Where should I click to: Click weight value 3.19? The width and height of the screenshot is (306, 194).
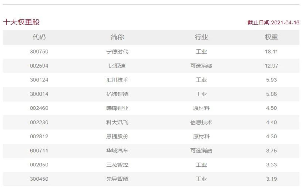pos(271,179)
